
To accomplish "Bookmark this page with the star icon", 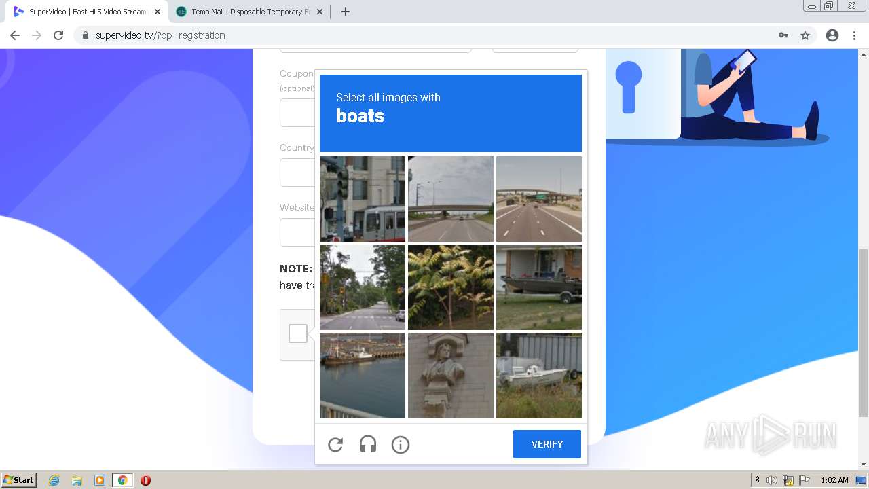I will pyautogui.click(x=805, y=35).
